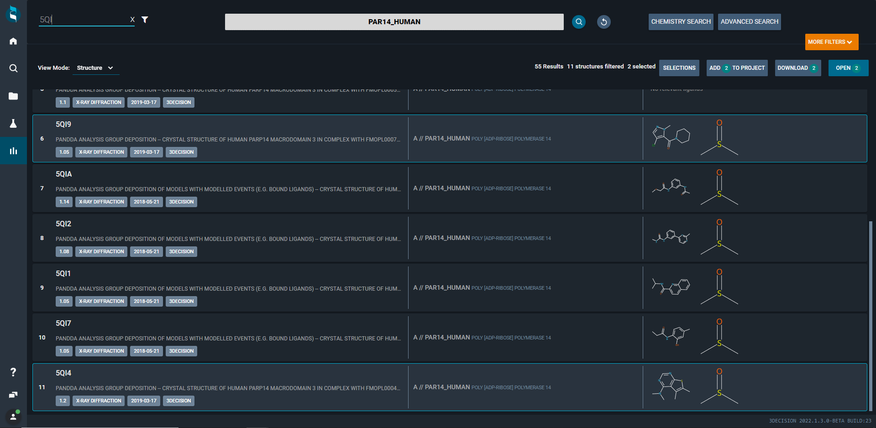Open the Projects folder sidebar icon

13,96
